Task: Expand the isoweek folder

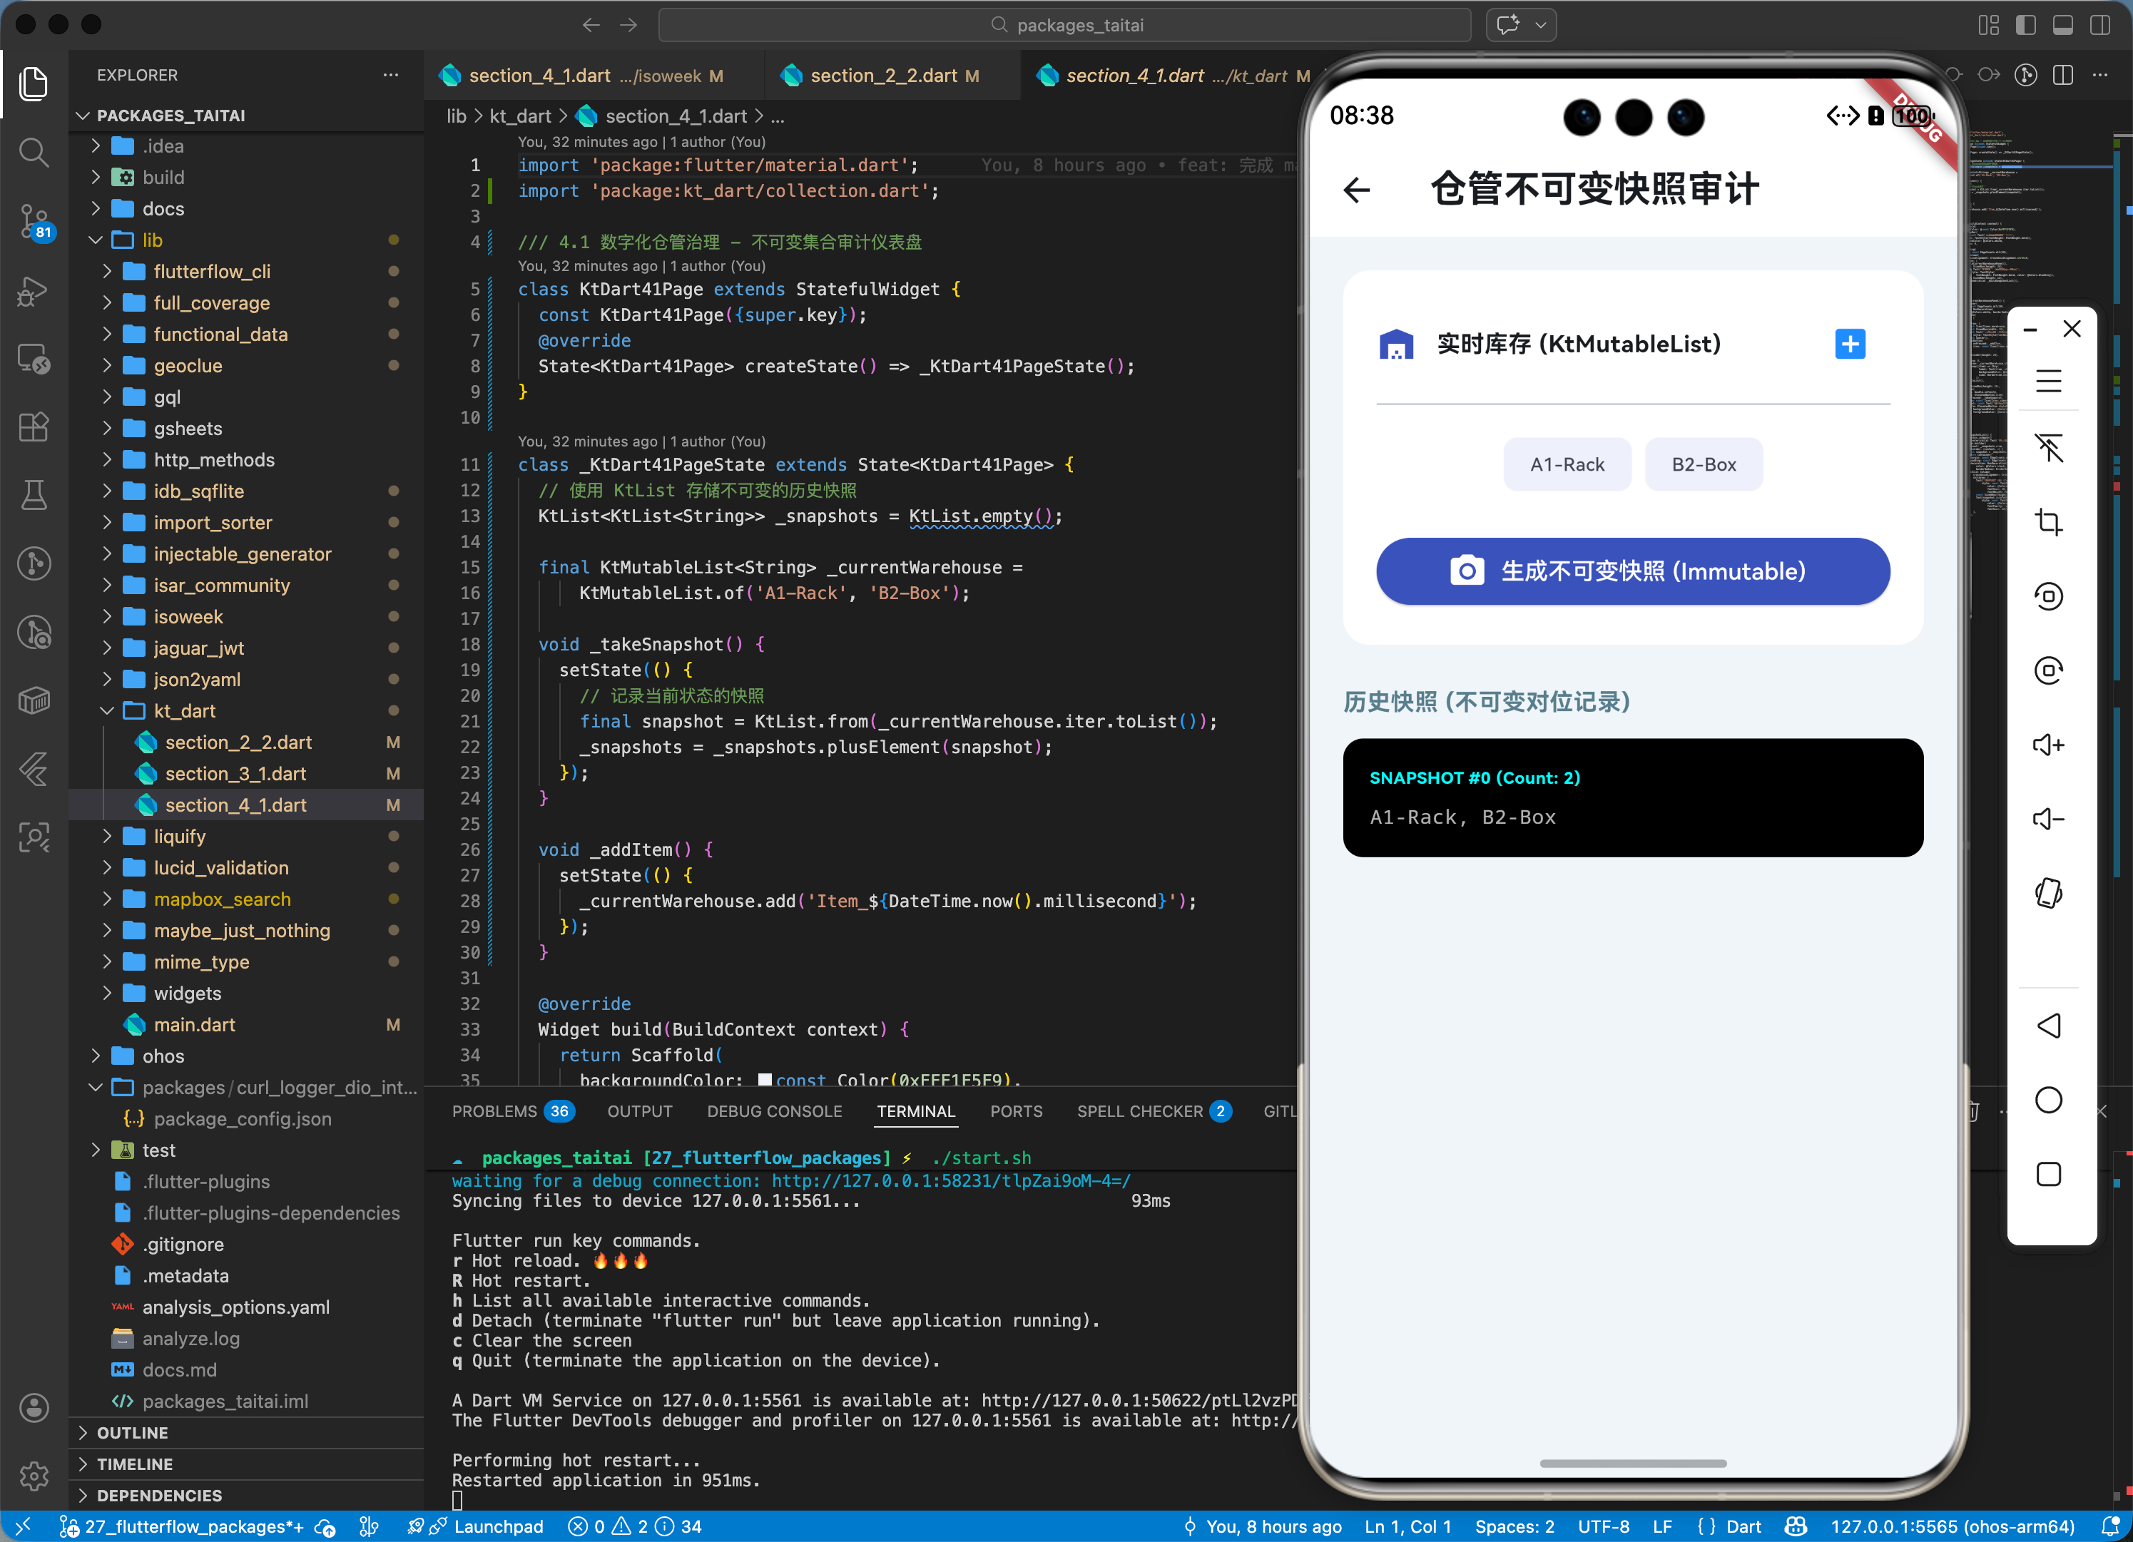Action: [188, 617]
